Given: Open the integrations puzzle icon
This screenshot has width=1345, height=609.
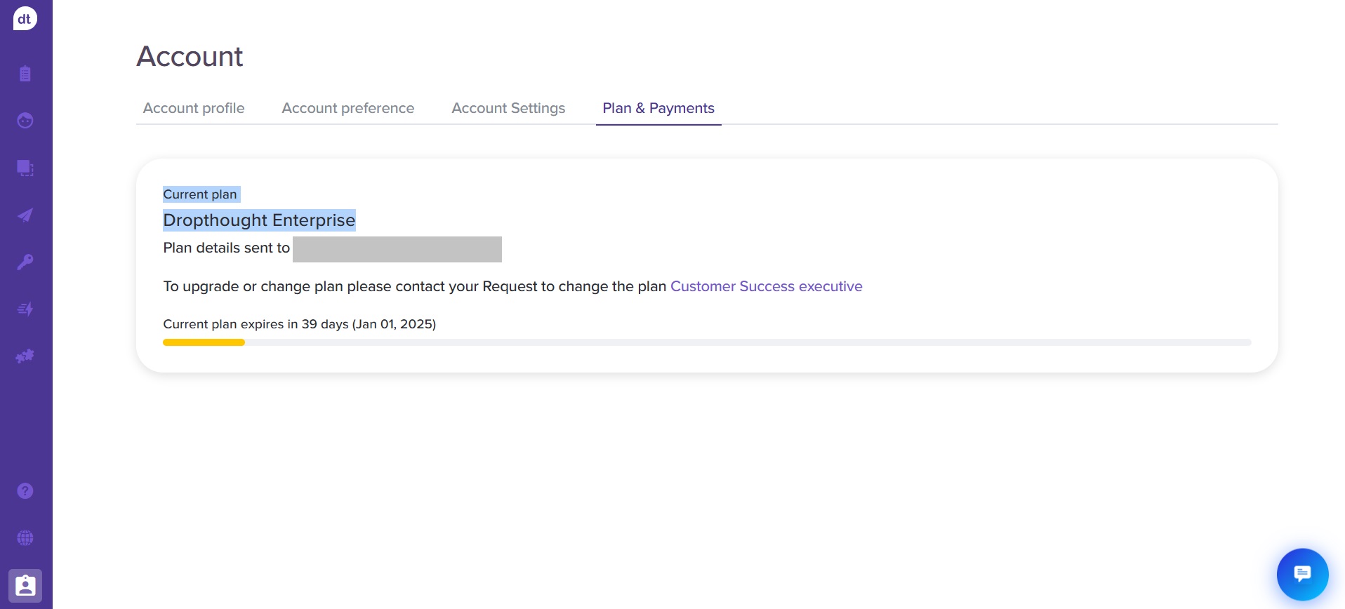Looking at the screenshot, I should click(x=25, y=356).
